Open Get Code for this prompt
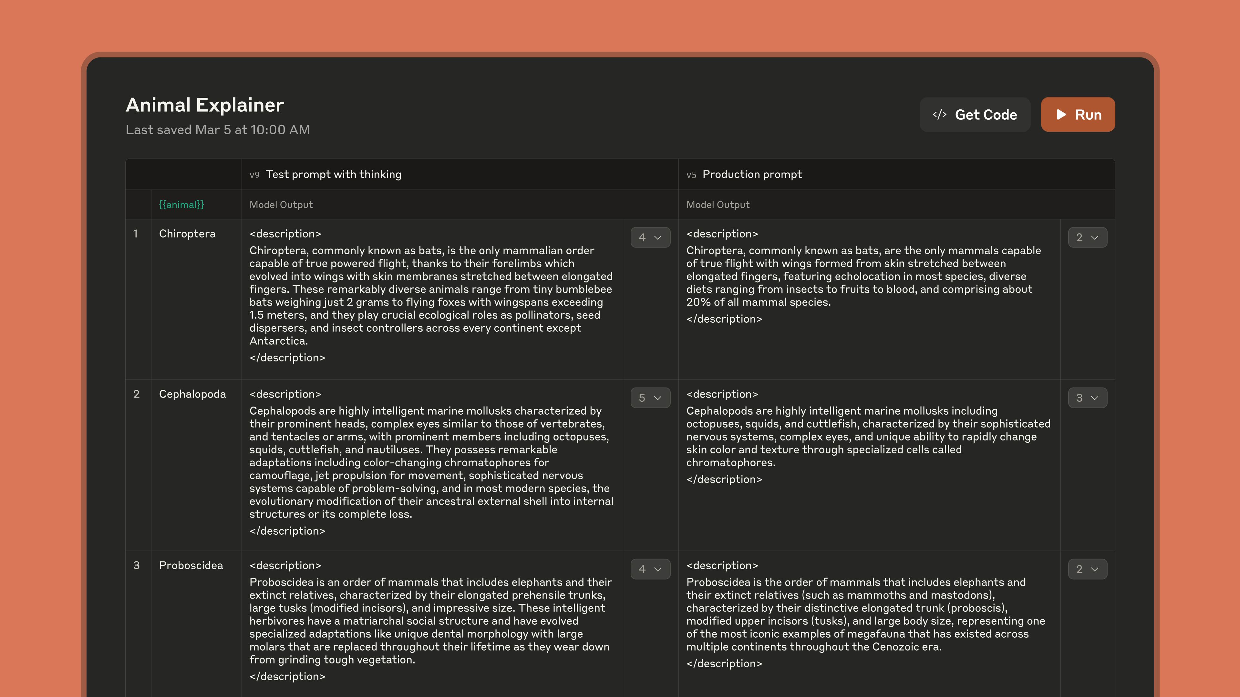Image resolution: width=1240 pixels, height=697 pixels. coord(974,115)
